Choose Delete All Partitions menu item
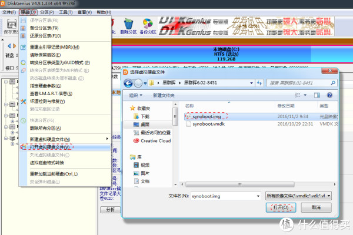 tap(65, 128)
